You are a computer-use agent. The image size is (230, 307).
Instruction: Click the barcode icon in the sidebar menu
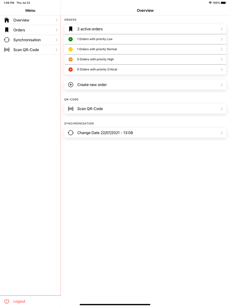(7, 50)
